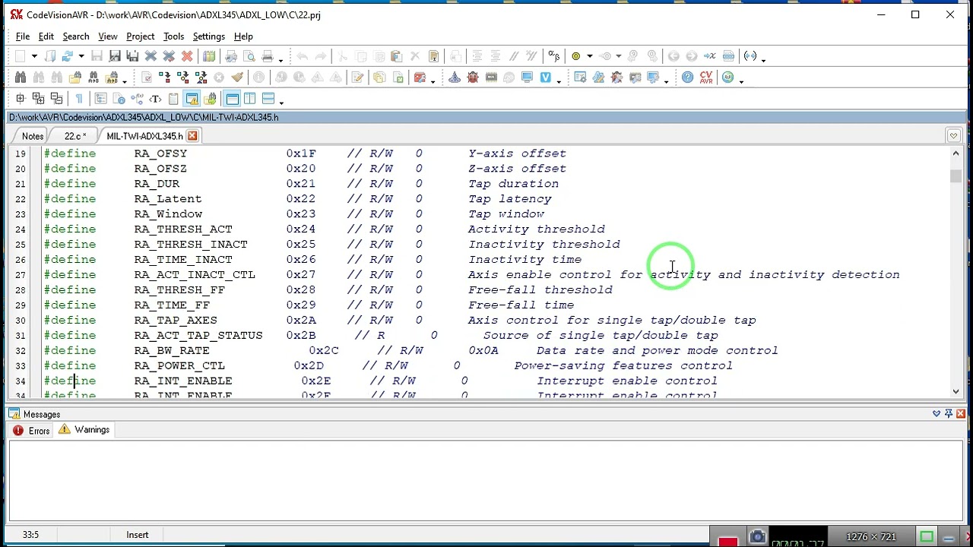Click the Clean up broom icon
Screen dimensions: 973x547
[x=237, y=77]
